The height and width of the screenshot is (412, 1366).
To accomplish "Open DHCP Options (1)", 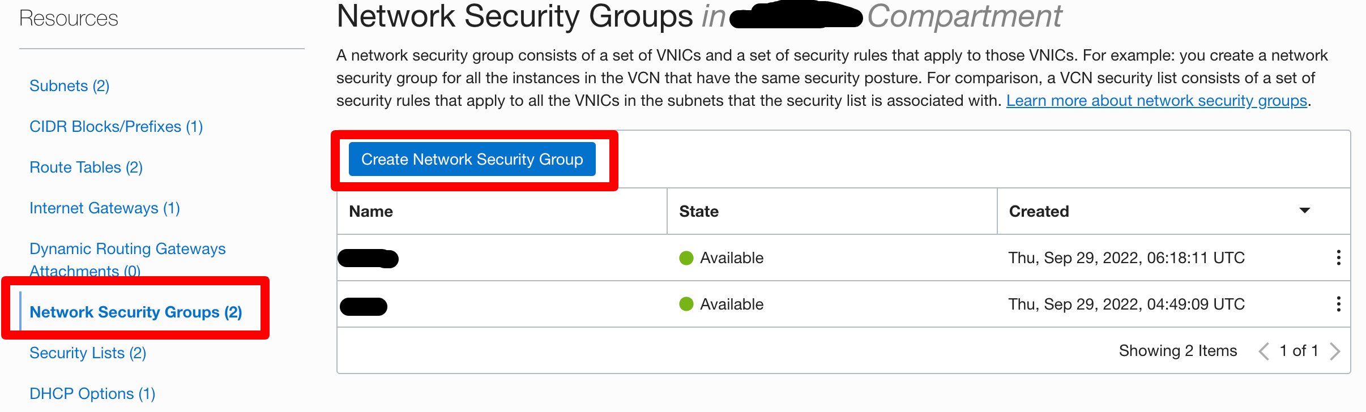I will tap(92, 394).
